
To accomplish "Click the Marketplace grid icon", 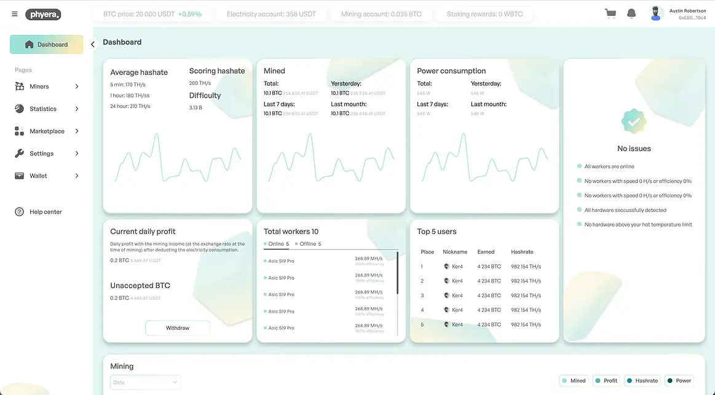I will tap(19, 131).
